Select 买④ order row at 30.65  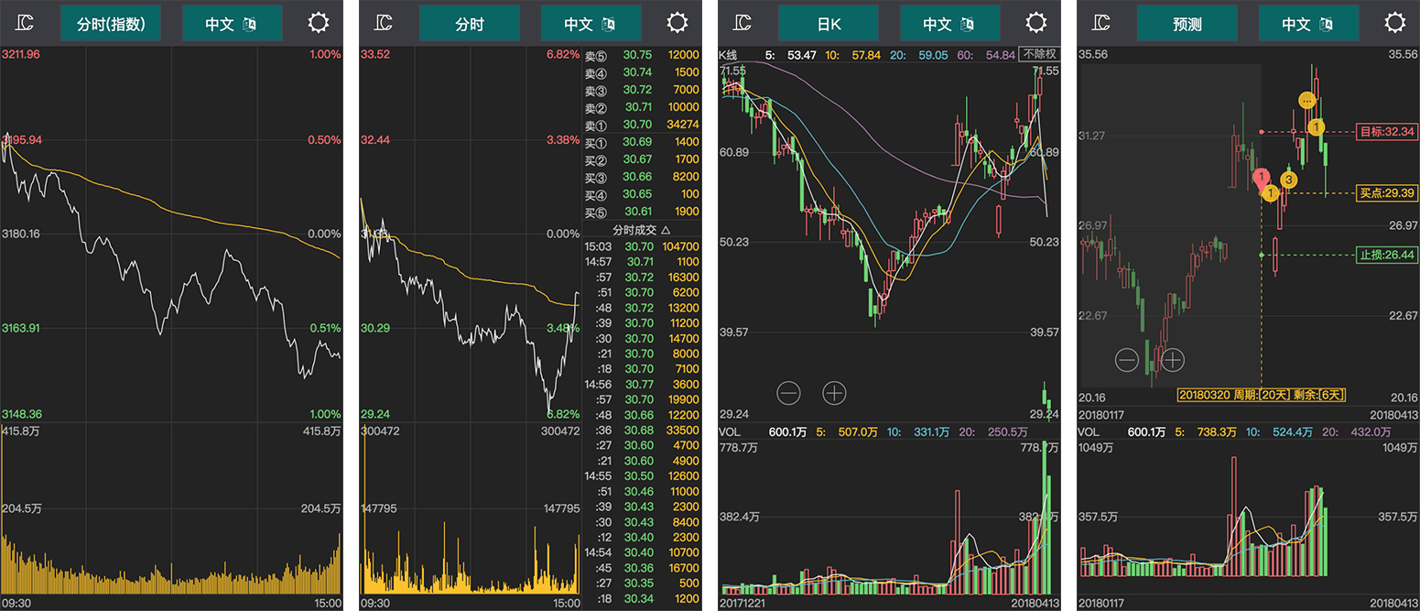(642, 194)
